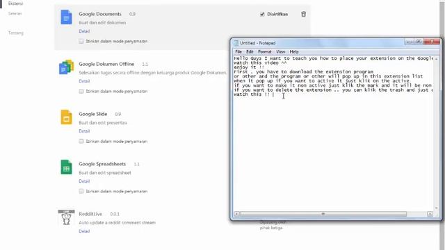Open the Notepad Help menu
Image resolution: width=445 pixels, height=250 pixels.
(294, 51)
